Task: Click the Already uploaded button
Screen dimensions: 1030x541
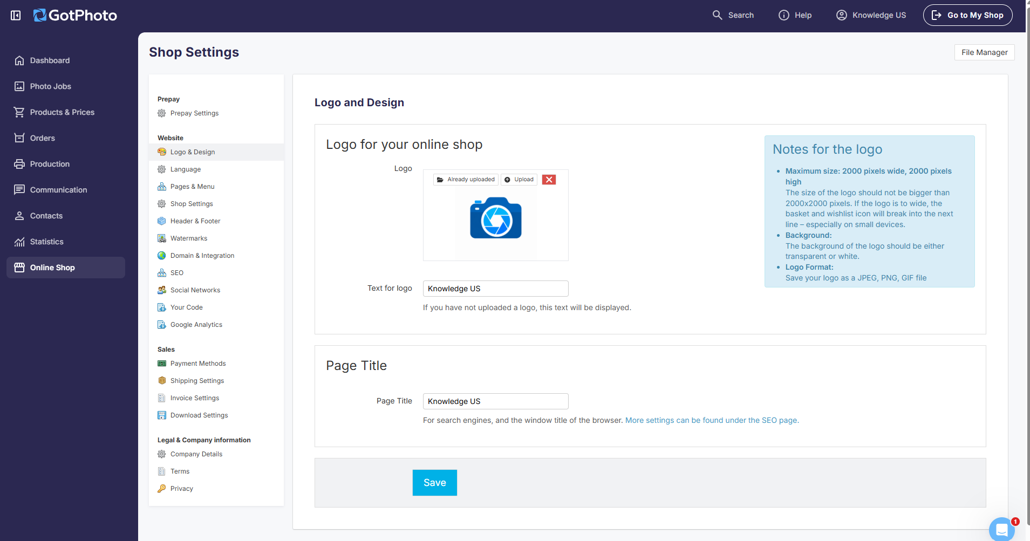Action: pos(466,180)
